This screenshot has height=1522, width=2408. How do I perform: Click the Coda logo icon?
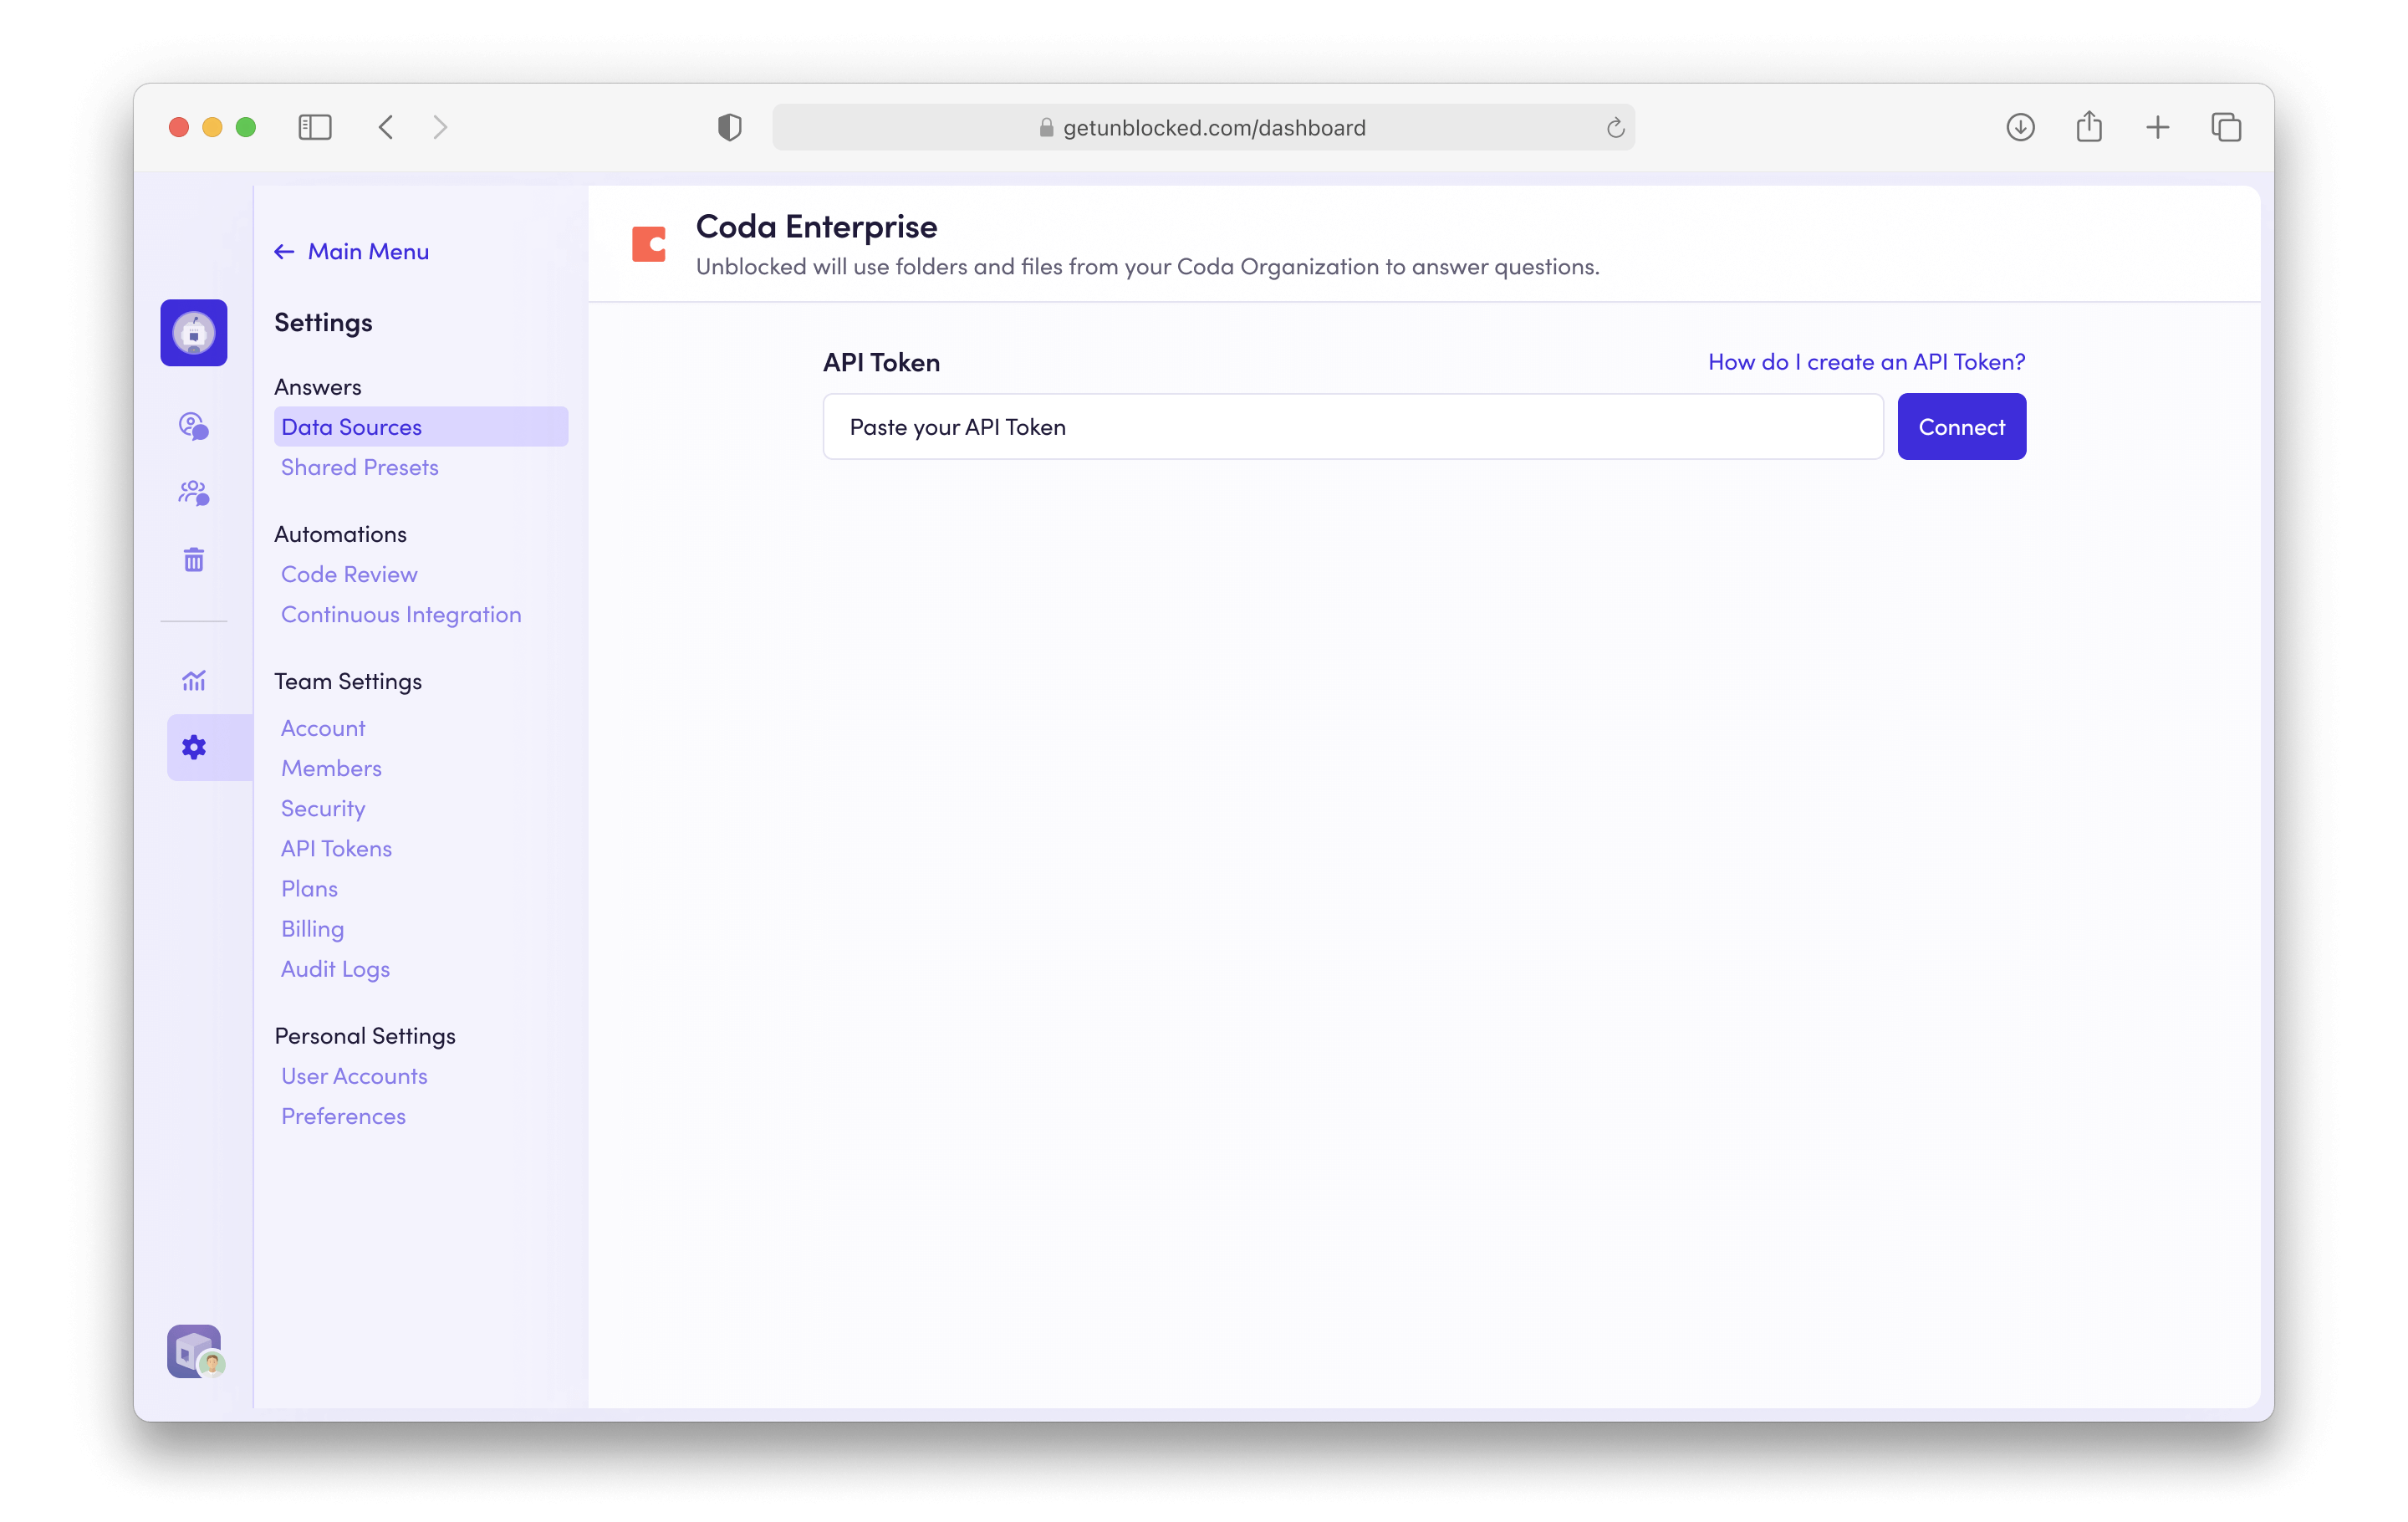648,244
